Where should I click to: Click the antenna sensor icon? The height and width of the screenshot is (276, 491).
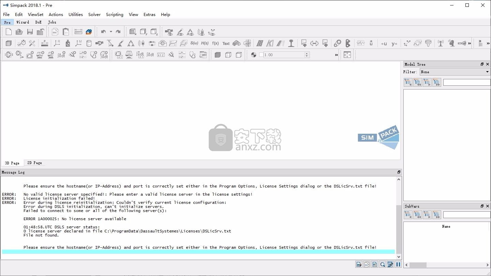click(x=441, y=43)
